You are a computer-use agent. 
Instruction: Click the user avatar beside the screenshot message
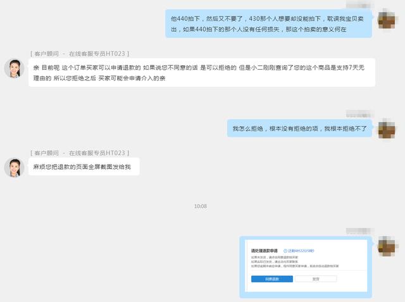tap(387, 246)
